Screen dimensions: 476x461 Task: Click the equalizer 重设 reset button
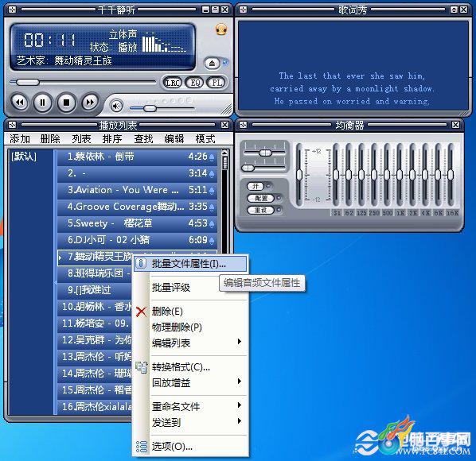(261, 210)
